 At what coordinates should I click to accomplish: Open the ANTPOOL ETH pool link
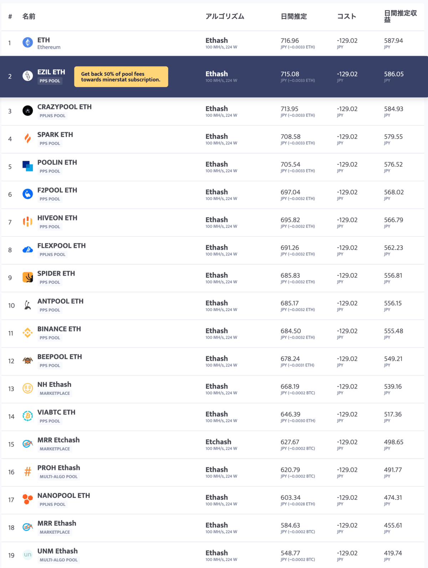click(x=60, y=301)
